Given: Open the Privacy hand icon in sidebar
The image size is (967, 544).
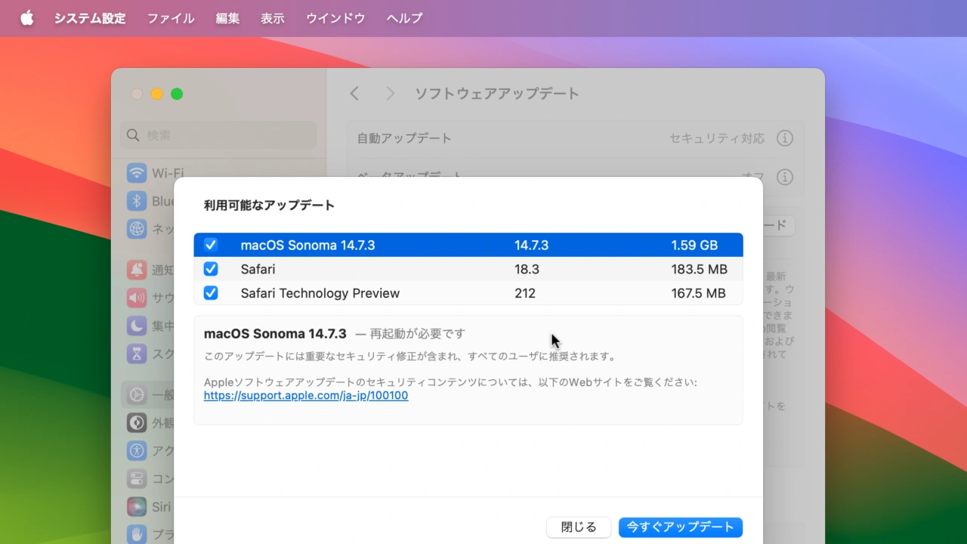Looking at the screenshot, I should pos(137,534).
